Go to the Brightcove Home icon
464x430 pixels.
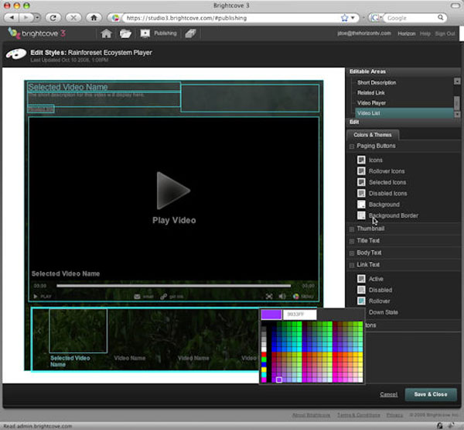coord(106,33)
